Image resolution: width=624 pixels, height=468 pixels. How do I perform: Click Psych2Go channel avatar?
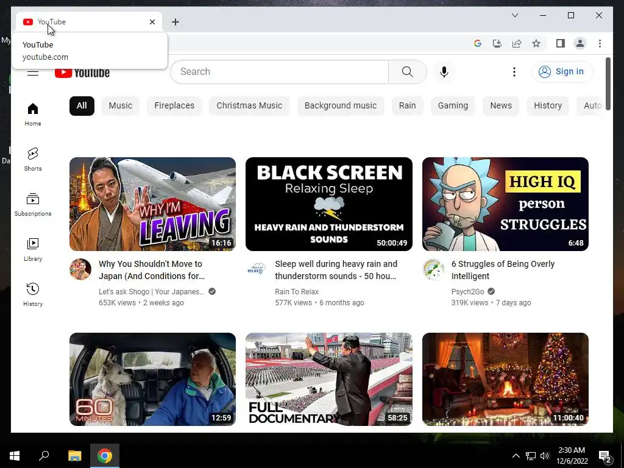(433, 269)
